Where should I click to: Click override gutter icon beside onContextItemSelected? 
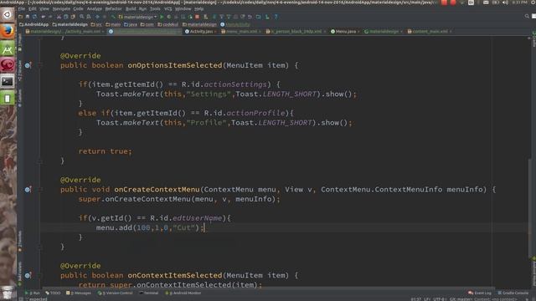tap(28, 275)
